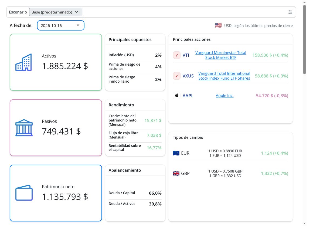
Task: Click the EUR European Union flag
Action: tap(176, 153)
